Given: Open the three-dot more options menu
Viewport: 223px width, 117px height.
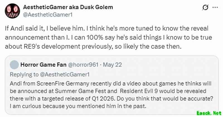Looking at the screenshot, I should click(x=215, y=8).
